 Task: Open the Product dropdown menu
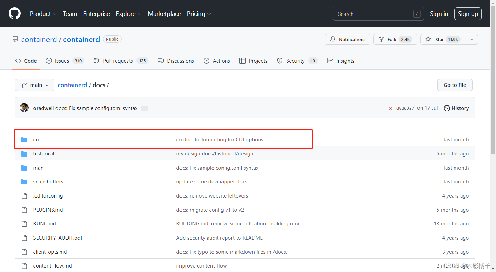tap(43, 14)
